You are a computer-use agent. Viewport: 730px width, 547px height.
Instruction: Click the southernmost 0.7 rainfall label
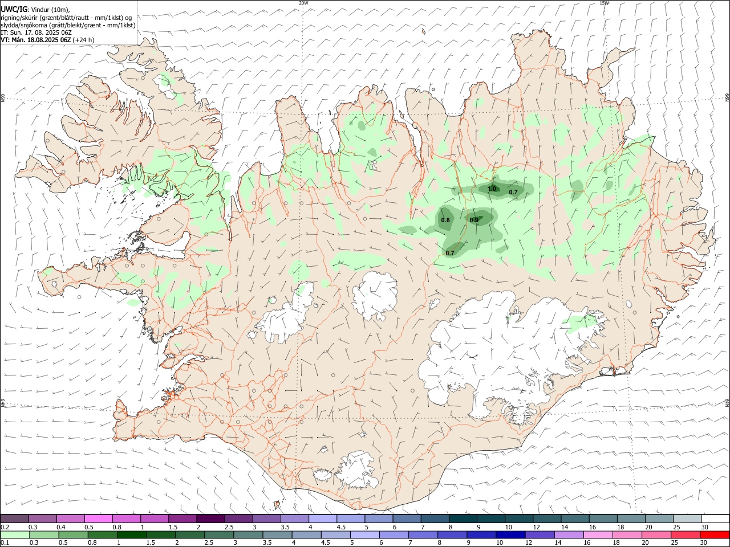[x=450, y=253]
